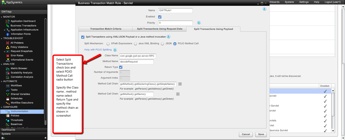This screenshot has width=345, height=140.
Task: Open the Help top menu
Action: 316,2
